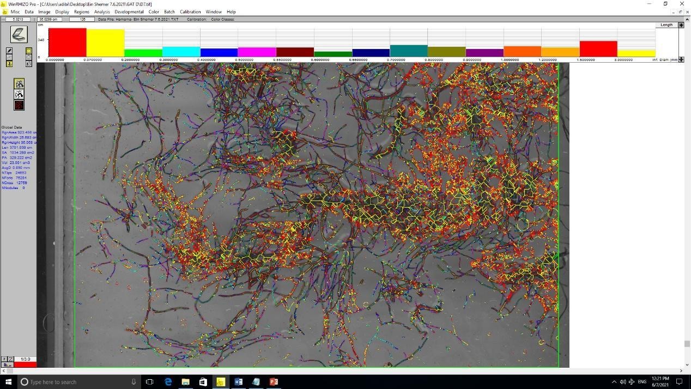Image resolution: width=691 pixels, height=389 pixels.
Task: Click the 36.0299 cm coordinate field
Action: (x=51, y=20)
